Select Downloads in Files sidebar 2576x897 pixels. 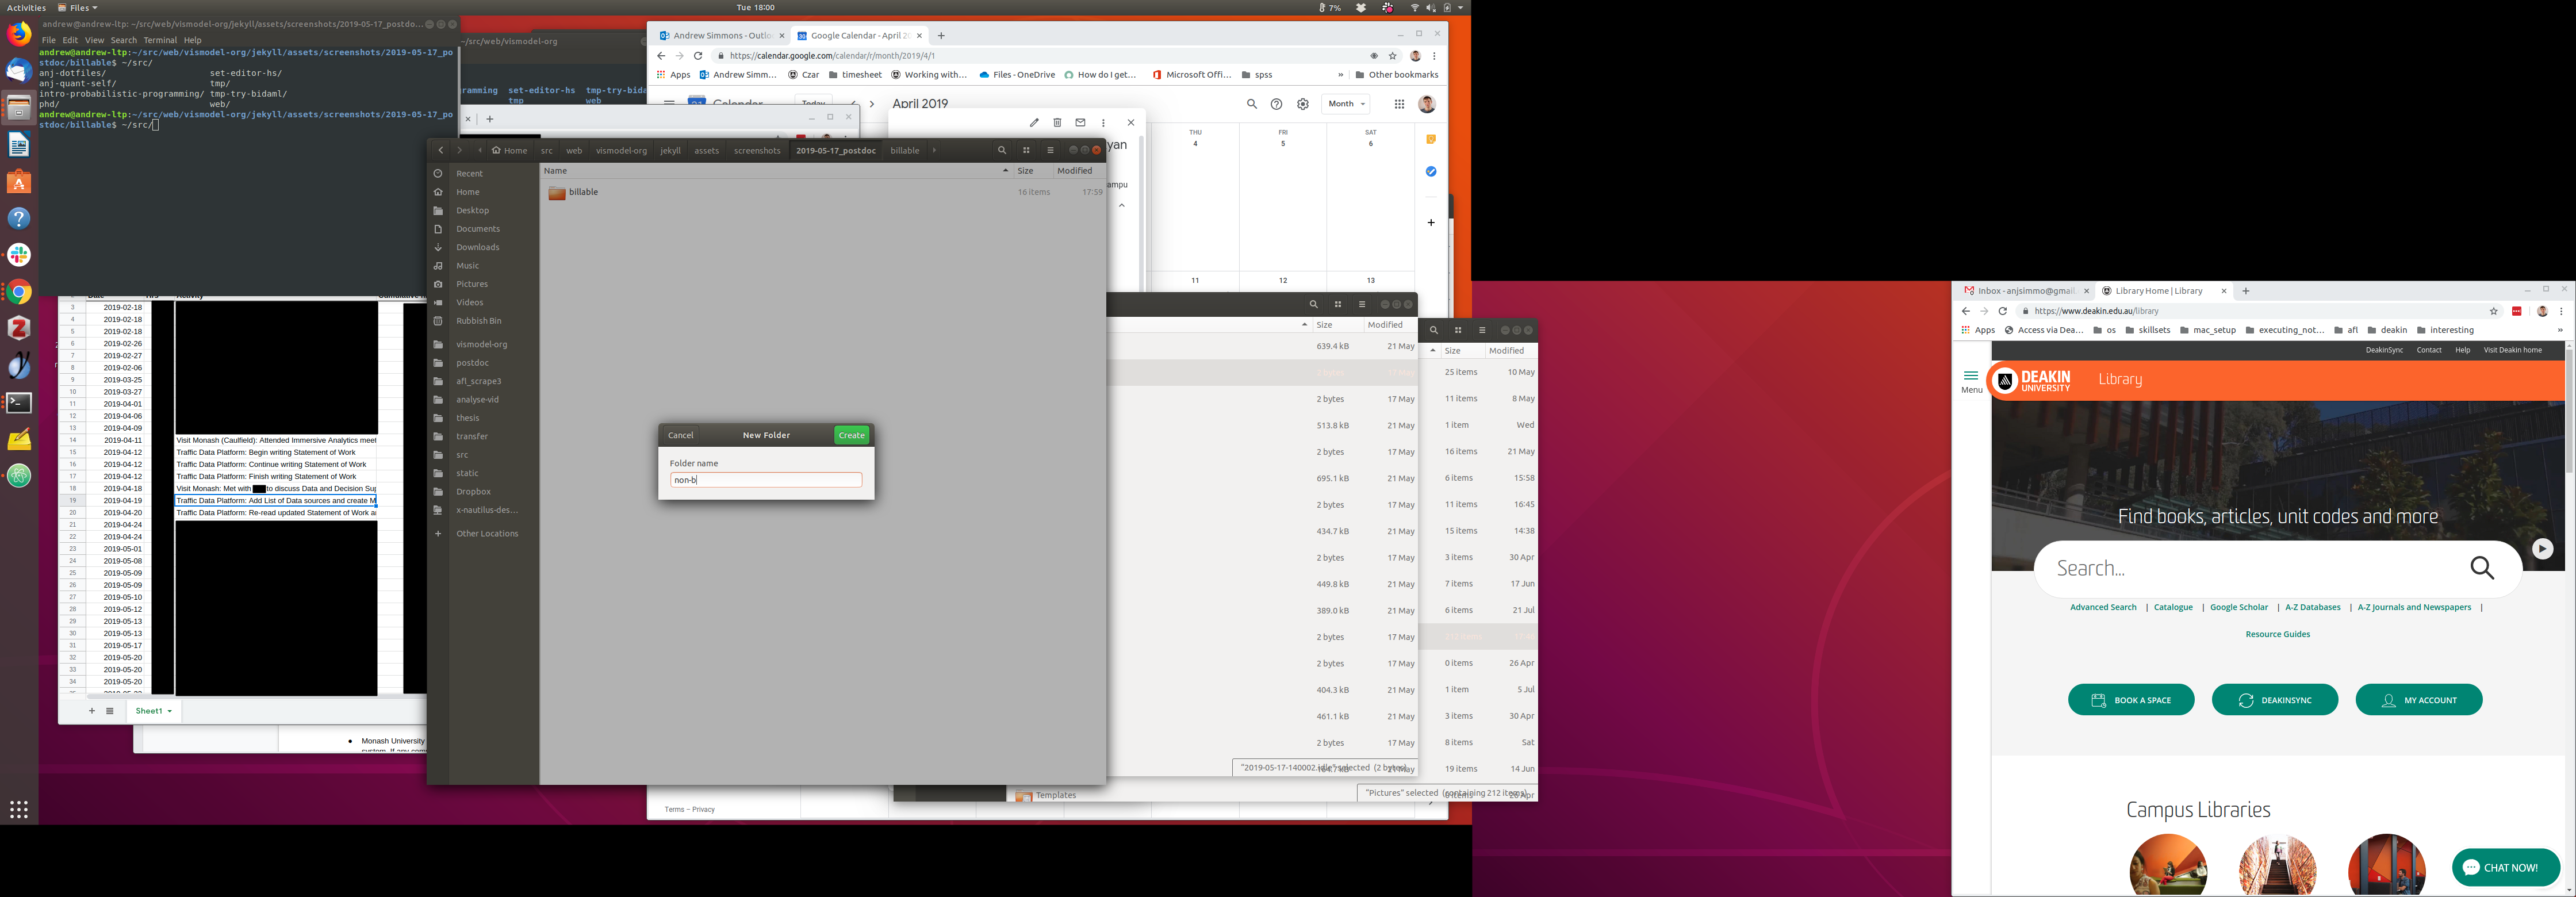click(x=477, y=247)
